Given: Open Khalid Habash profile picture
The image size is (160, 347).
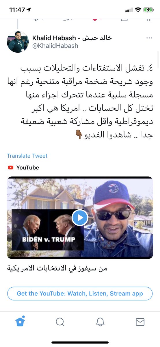Looking at the screenshot, I should (x=18, y=42).
